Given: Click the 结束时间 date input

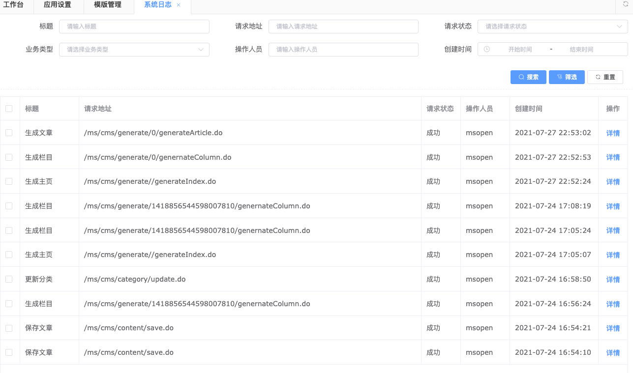Looking at the screenshot, I should point(581,50).
